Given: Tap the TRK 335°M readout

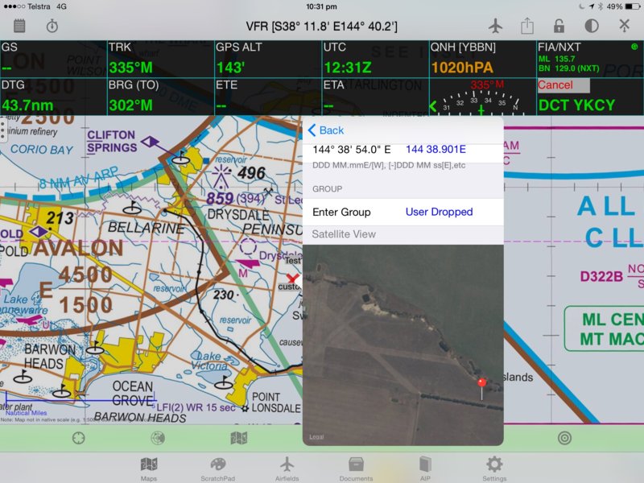Looking at the screenshot, I should [x=160, y=59].
